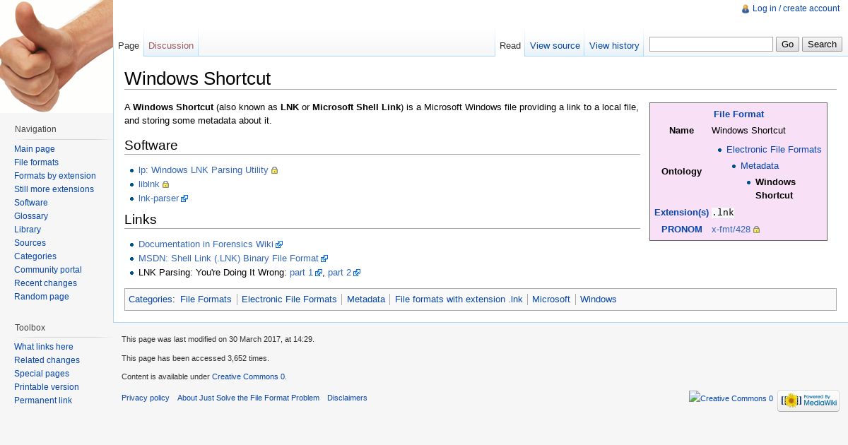
Task: Open the liblnk software link
Action: pyautogui.click(x=149, y=184)
